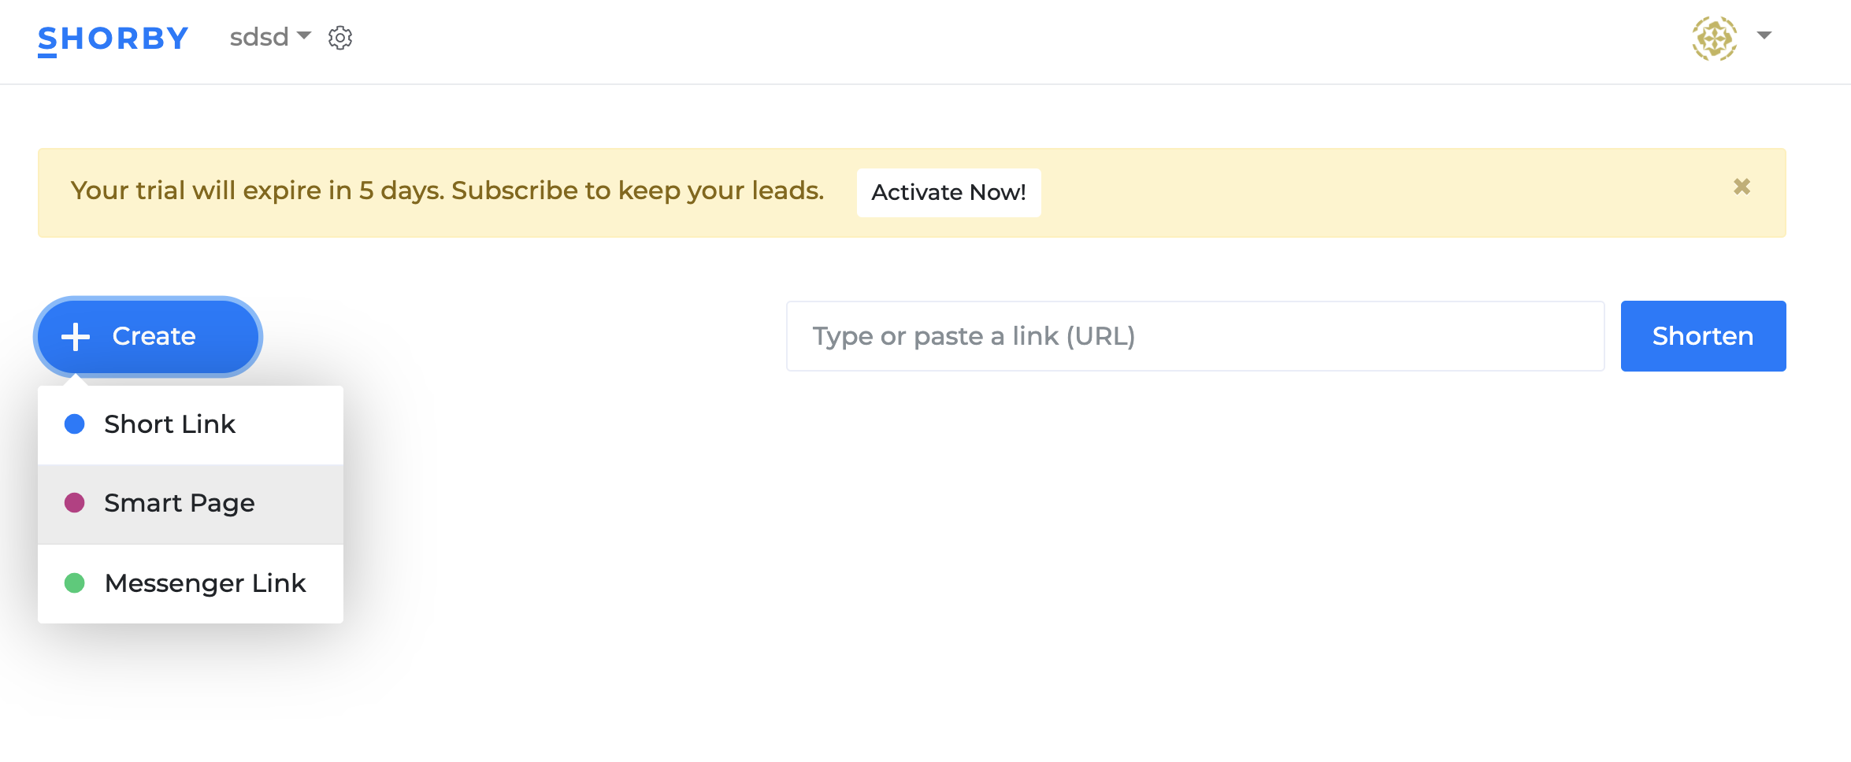Dismiss the trial expiration banner
1851x762 pixels.
coord(1742,187)
